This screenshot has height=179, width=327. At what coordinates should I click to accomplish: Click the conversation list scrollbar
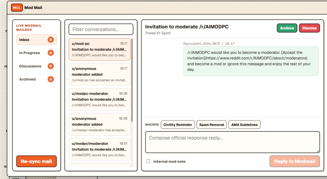(132, 80)
